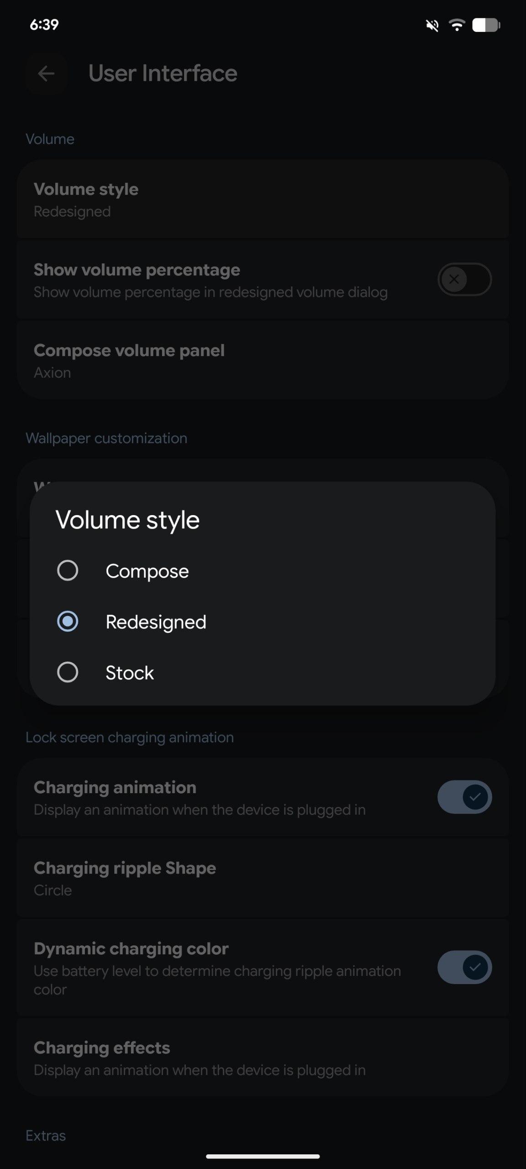
Task: Choose the Stock volume style
Action: (x=68, y=672)
